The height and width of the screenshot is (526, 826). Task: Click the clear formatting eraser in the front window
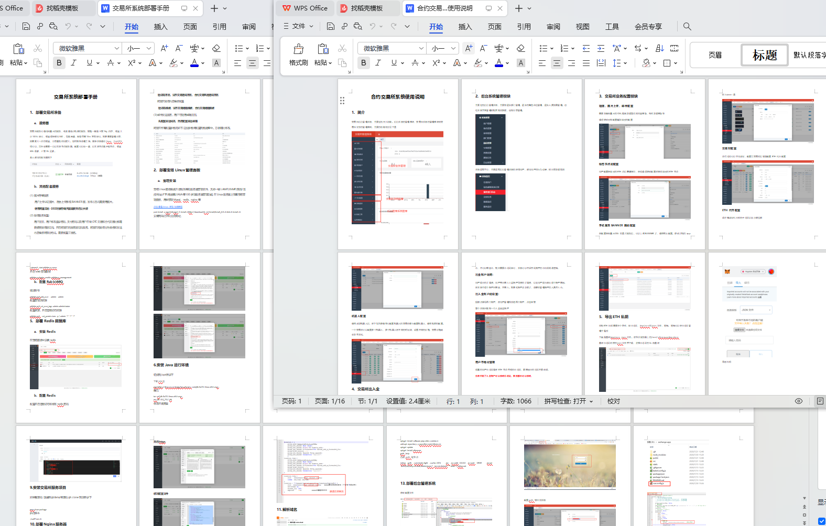pos(520,48)
